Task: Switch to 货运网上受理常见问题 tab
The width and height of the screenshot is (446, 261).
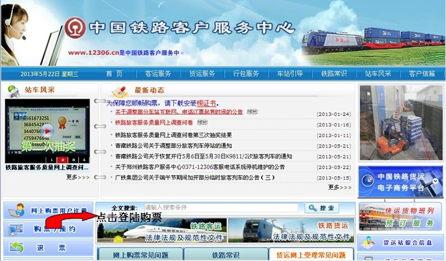Action: click(x=311, y=254)
